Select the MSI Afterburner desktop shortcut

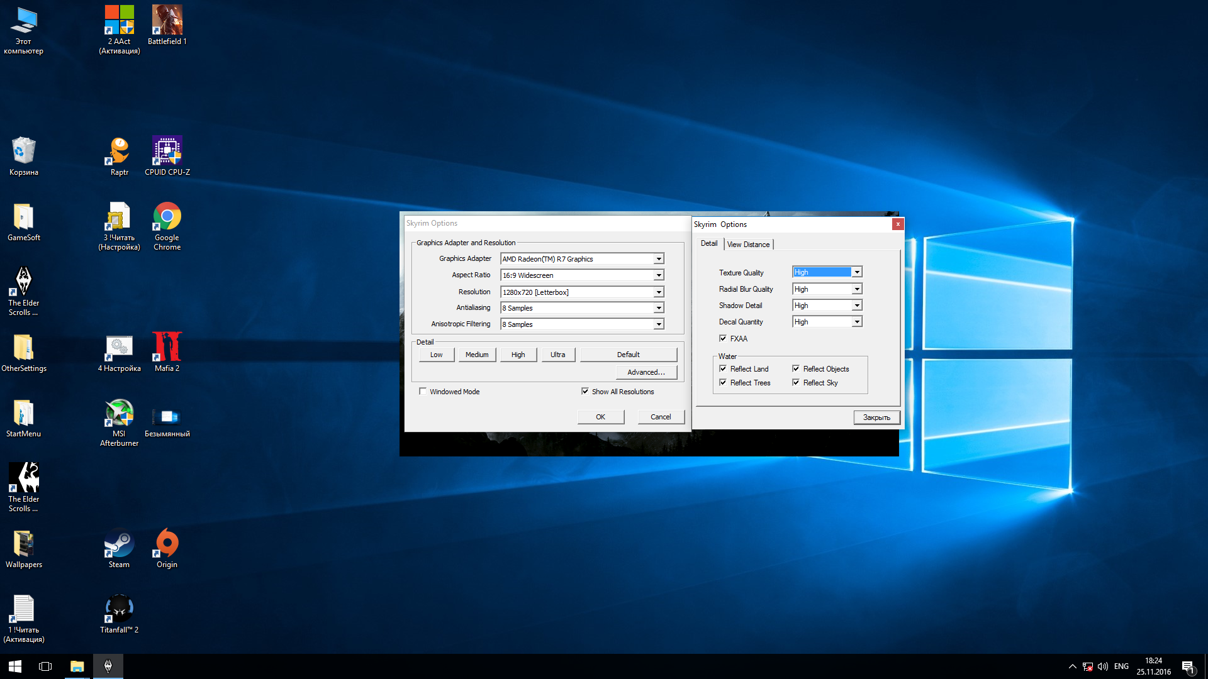[119, 422]
